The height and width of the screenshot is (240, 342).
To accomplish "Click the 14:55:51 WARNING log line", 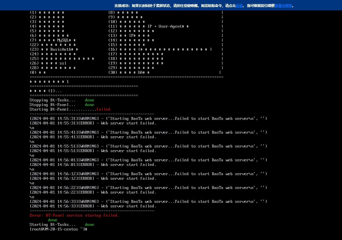I will click(148, 146).
